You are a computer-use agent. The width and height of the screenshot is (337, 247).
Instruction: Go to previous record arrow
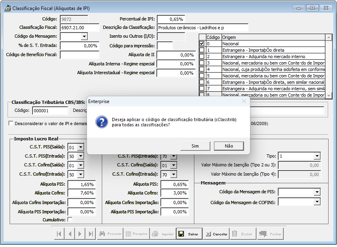point(70,234)
